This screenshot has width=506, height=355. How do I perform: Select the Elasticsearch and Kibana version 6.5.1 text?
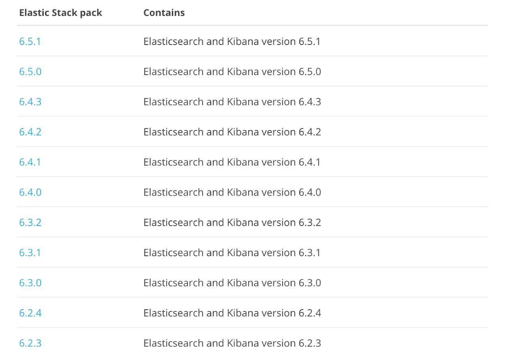pos(232,41)
